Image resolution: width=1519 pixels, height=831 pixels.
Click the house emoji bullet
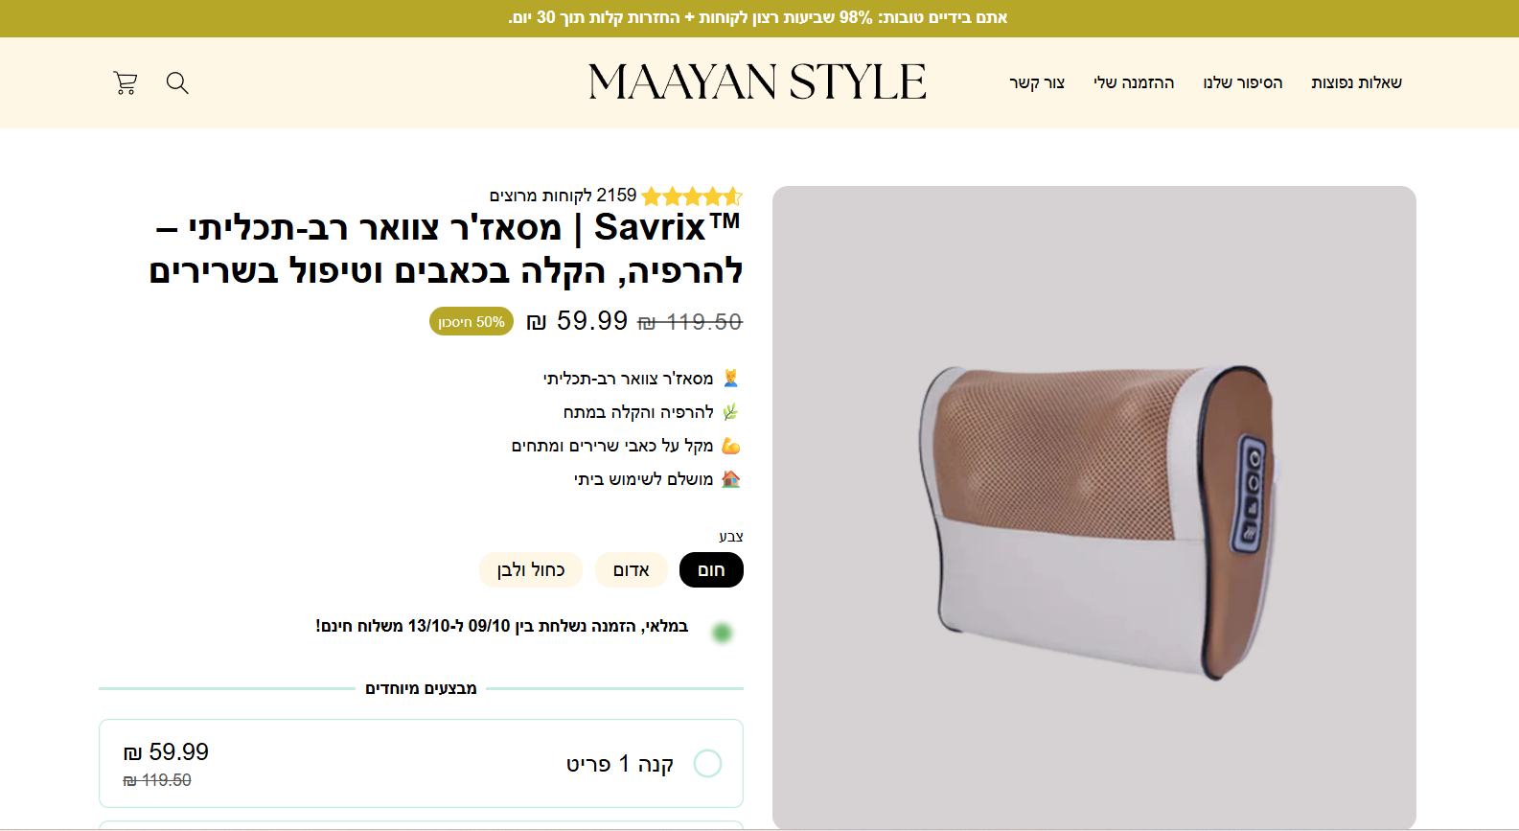pos(731,479)
